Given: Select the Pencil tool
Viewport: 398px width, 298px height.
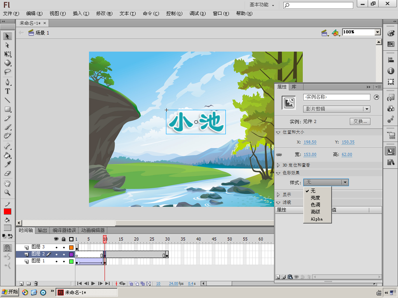Looking at the screenshot, I should point(7,118).
